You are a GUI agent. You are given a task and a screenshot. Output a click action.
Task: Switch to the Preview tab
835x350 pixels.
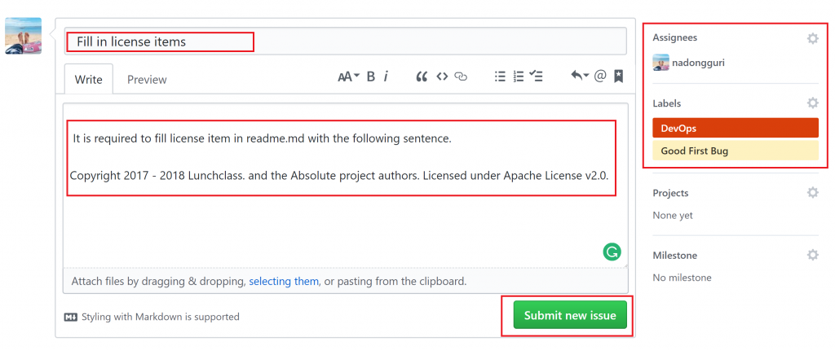[147, 79]
